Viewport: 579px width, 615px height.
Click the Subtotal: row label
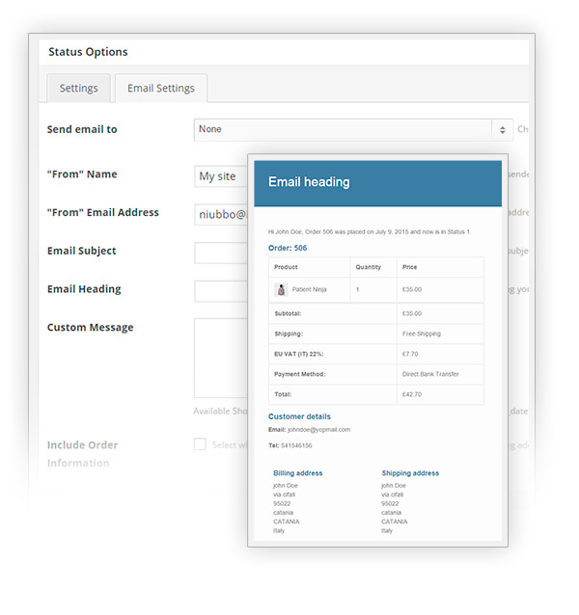coord(288,313)
